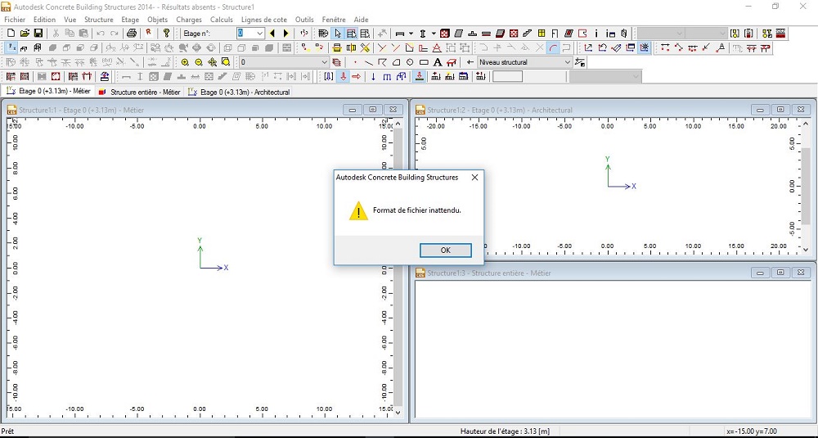818x438 pixels.
Task: Click the beam element icon
Action: 400,34
